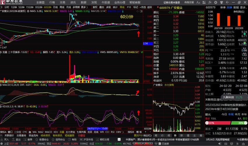Click the 撤单 cancel order icon

[28, 140]
